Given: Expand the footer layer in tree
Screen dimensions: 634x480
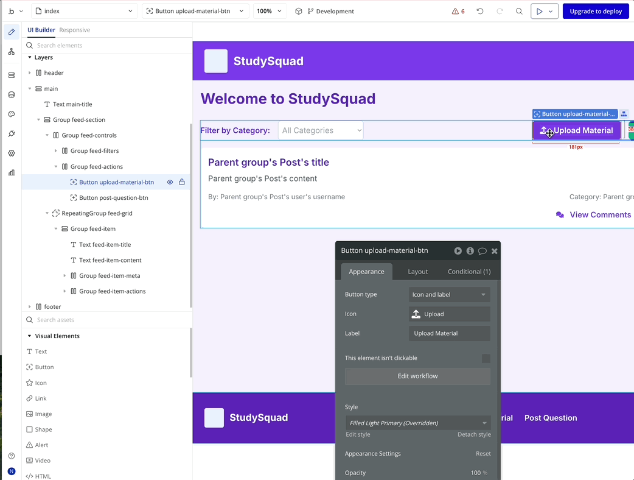Looking at the screenshot, I should [x=30, y=307].
